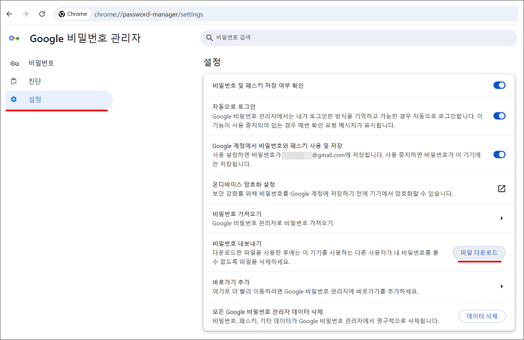Click the 자동으로 로그인 title text

(x=234, y=107)
